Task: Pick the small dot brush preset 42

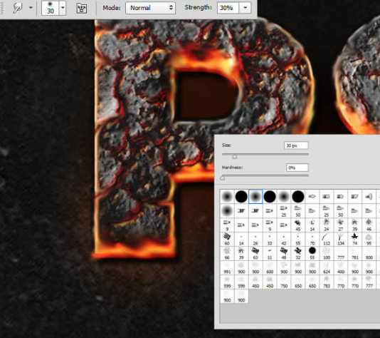Action: [284, 239]
